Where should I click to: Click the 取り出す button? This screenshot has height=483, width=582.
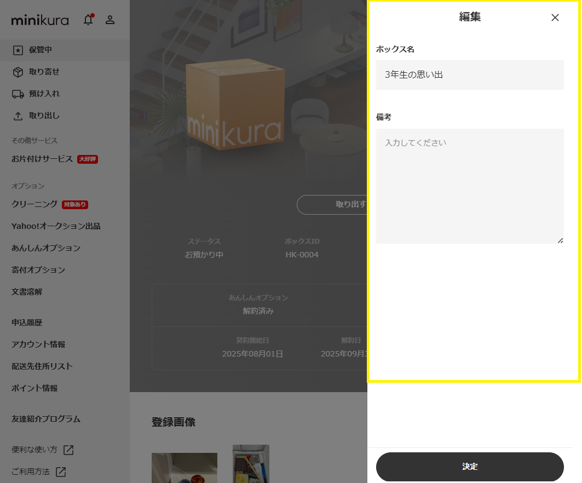pyautogui.click(x=332, y=205)
